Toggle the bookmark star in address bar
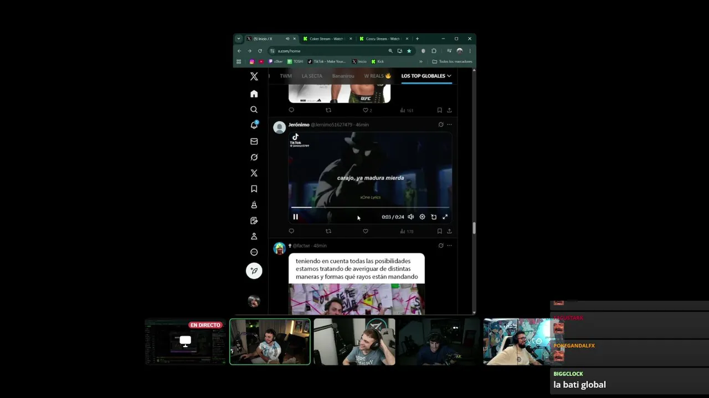The image size is (709, 398). pos(409,51)
